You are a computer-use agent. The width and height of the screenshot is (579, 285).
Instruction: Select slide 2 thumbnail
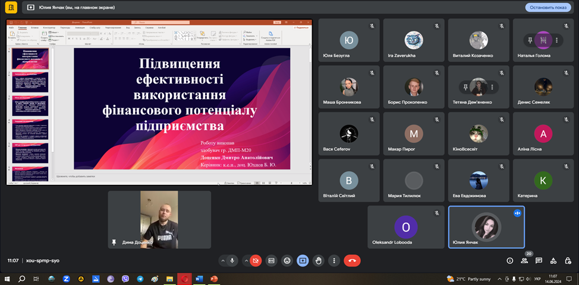point(30,82)
